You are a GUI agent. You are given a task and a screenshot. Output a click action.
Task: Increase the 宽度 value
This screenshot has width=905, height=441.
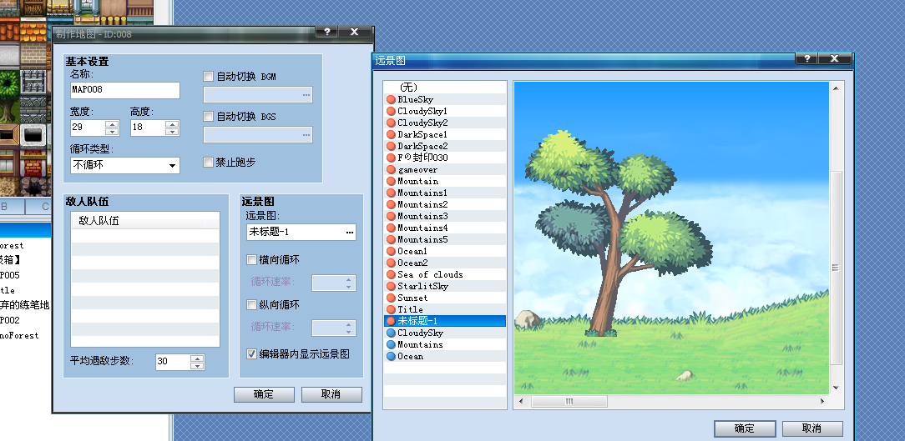112,124
